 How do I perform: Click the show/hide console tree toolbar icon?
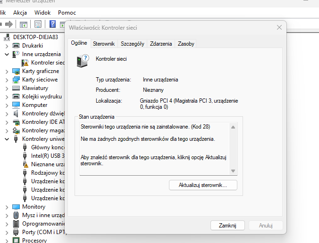coord(24,24)
